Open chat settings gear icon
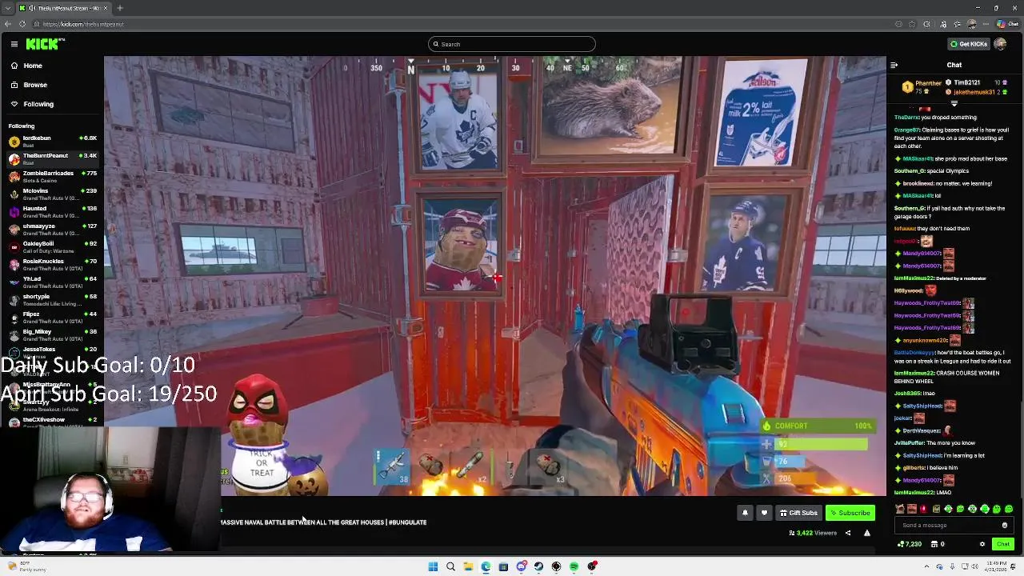The height and width of the screenshot is (576, 1024). click(982, 544)
